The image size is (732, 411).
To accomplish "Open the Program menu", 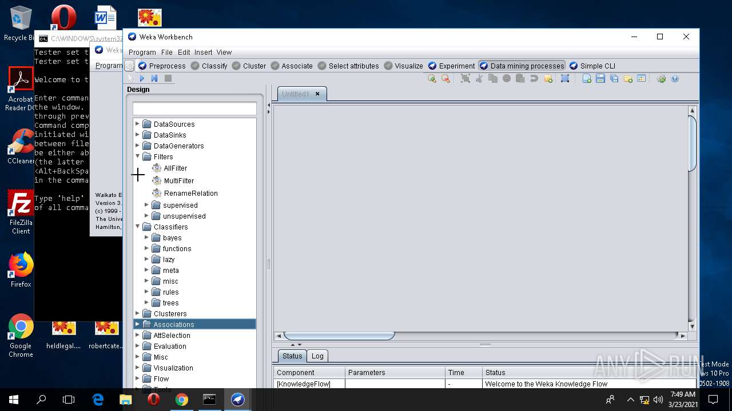I will [x=142, y=52].
